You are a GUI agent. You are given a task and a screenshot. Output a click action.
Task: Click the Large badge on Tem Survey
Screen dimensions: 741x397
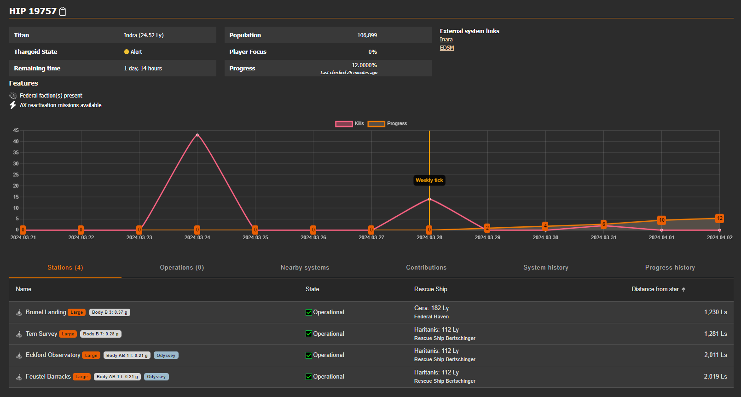[68, 334]
